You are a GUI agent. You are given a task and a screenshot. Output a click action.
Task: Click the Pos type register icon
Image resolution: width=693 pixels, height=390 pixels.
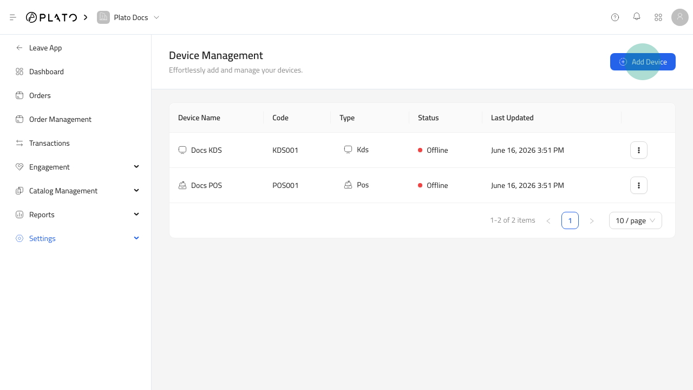click(348, 185)
